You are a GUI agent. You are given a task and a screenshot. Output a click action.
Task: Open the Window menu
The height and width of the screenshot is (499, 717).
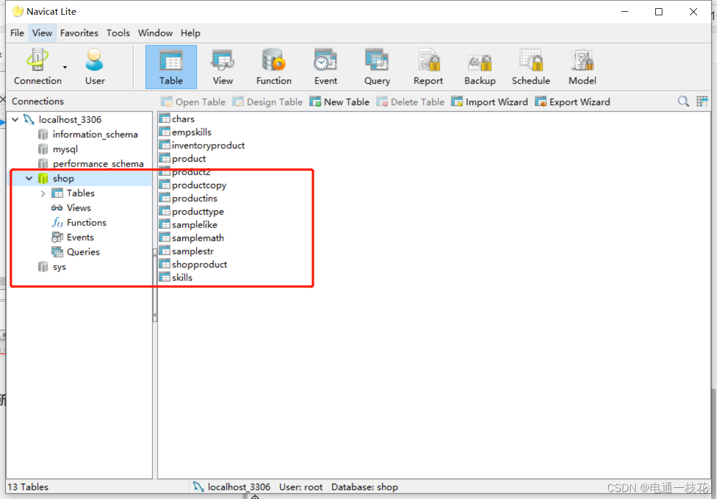(x=155, y=33)
